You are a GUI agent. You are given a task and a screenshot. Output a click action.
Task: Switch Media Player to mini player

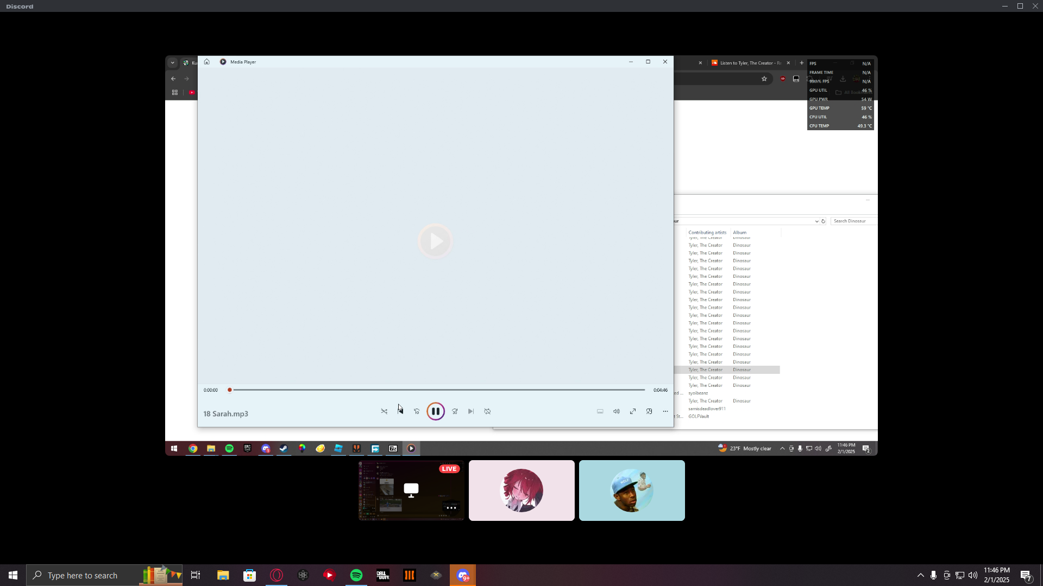pyautogui.click(x=649, y=411)
